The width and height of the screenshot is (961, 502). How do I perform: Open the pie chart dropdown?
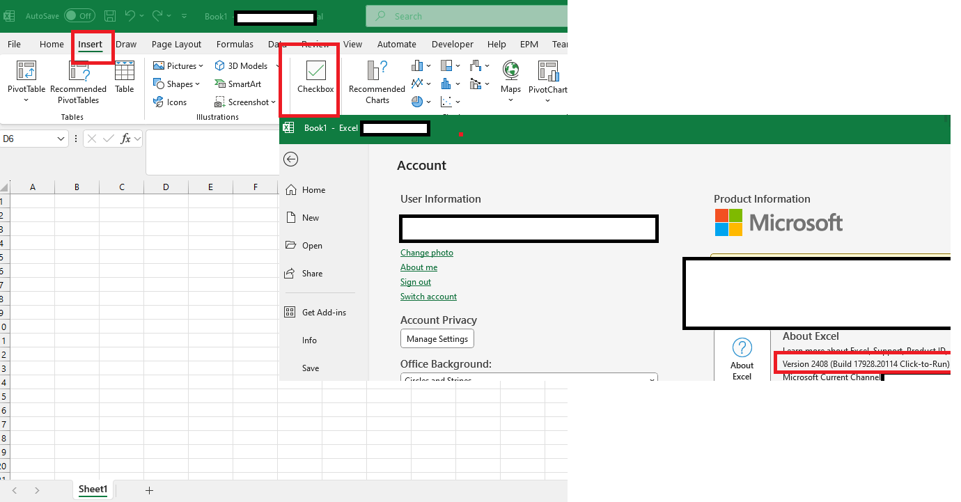[x=428, y=102]
